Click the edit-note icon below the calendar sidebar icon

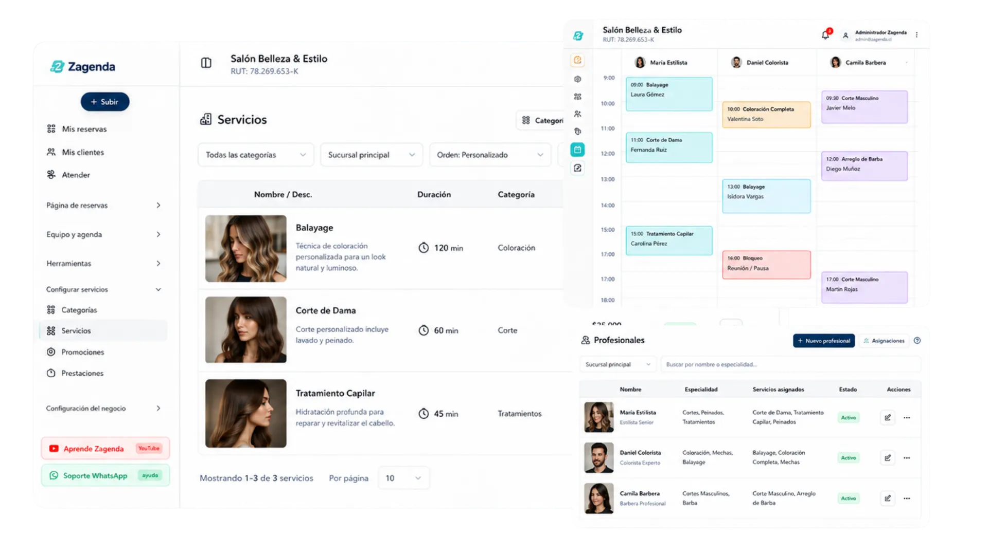click(577, 168)
